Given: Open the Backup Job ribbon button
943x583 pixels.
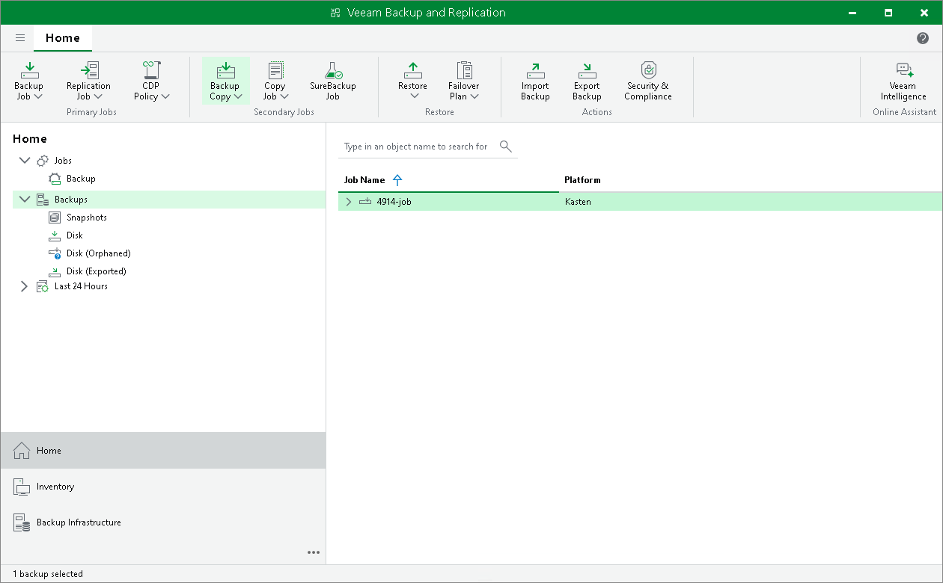Looking at the screenshot, I should click(28, 81).
